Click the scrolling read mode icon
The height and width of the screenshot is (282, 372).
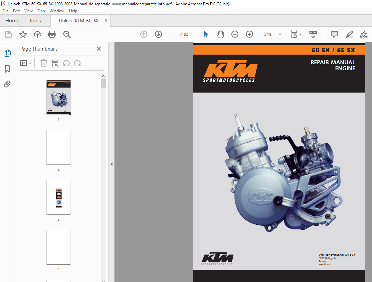[313, 34]
